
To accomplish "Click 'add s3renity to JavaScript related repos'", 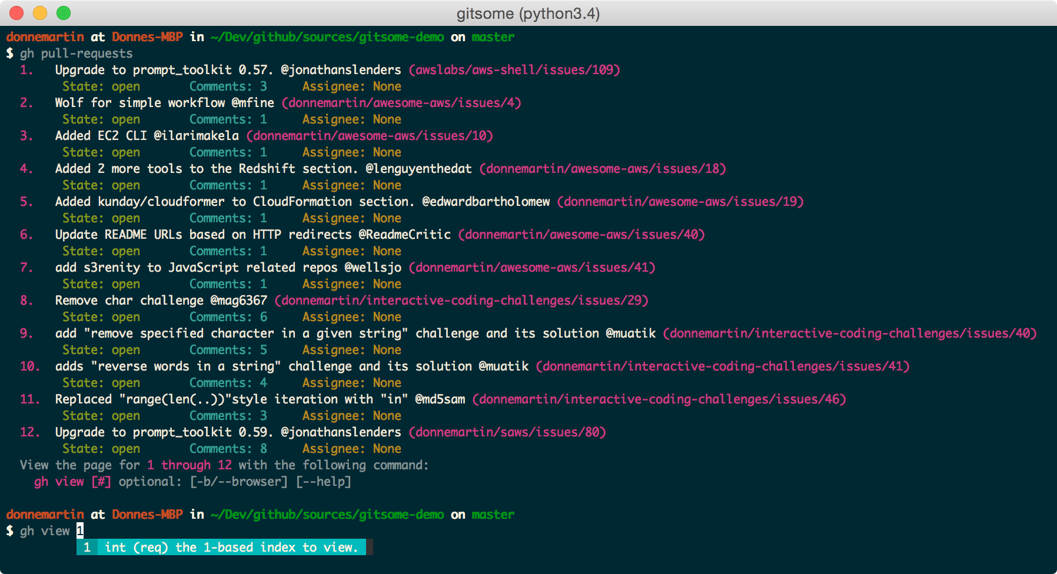I will pos(196,268).
